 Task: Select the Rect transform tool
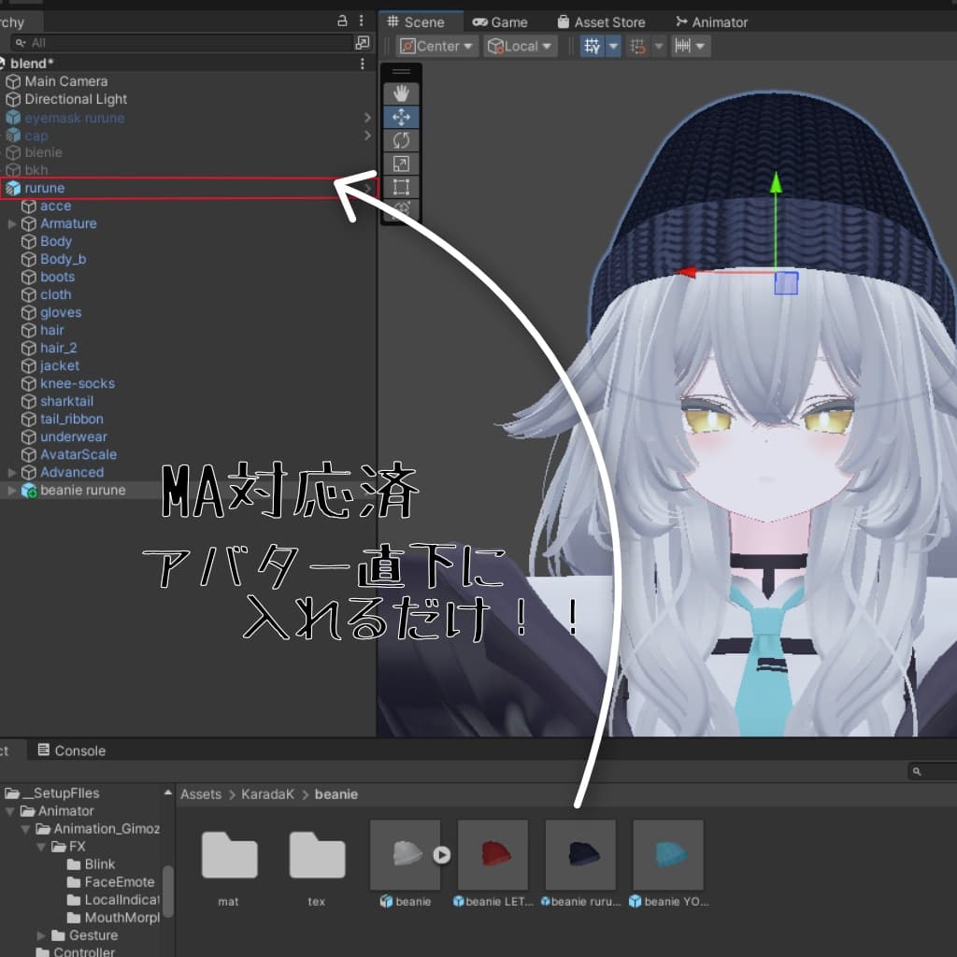pyautogui.click(x=401, y=187)
